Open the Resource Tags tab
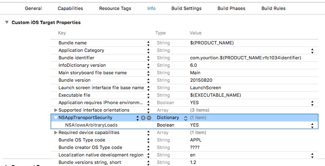The width and height of the screenshot is (325, 166). click(115, 8)
